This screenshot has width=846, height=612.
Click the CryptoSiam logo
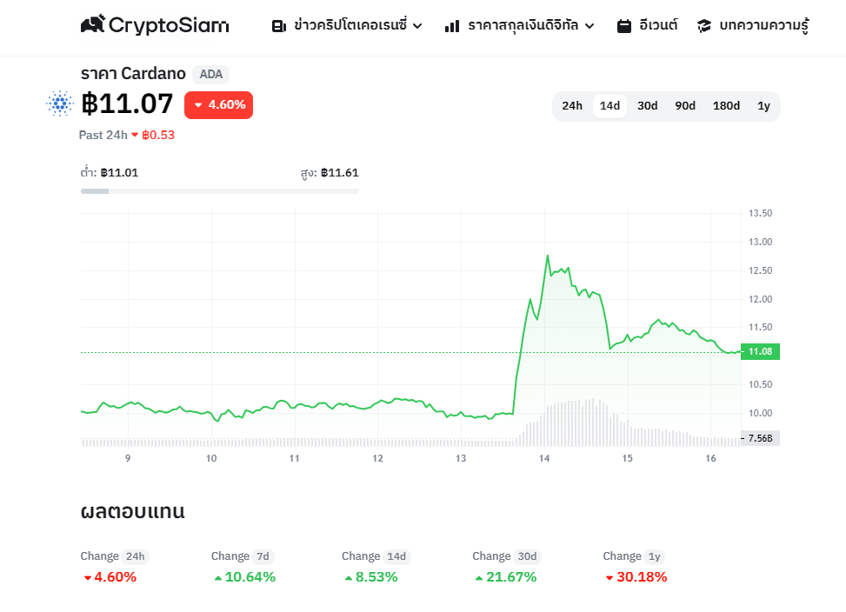[154, 25]
